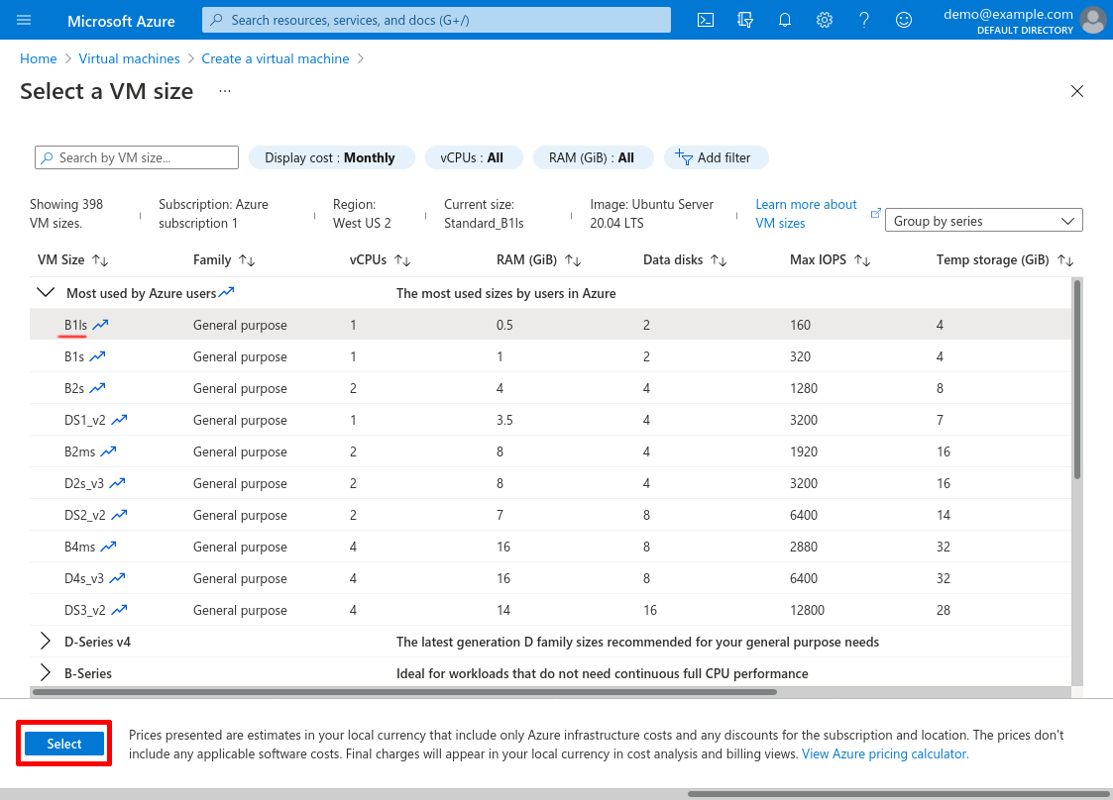This screenshot has width=1113, height=800.
Task: Open the help question mark
Action: click(864, 20)
